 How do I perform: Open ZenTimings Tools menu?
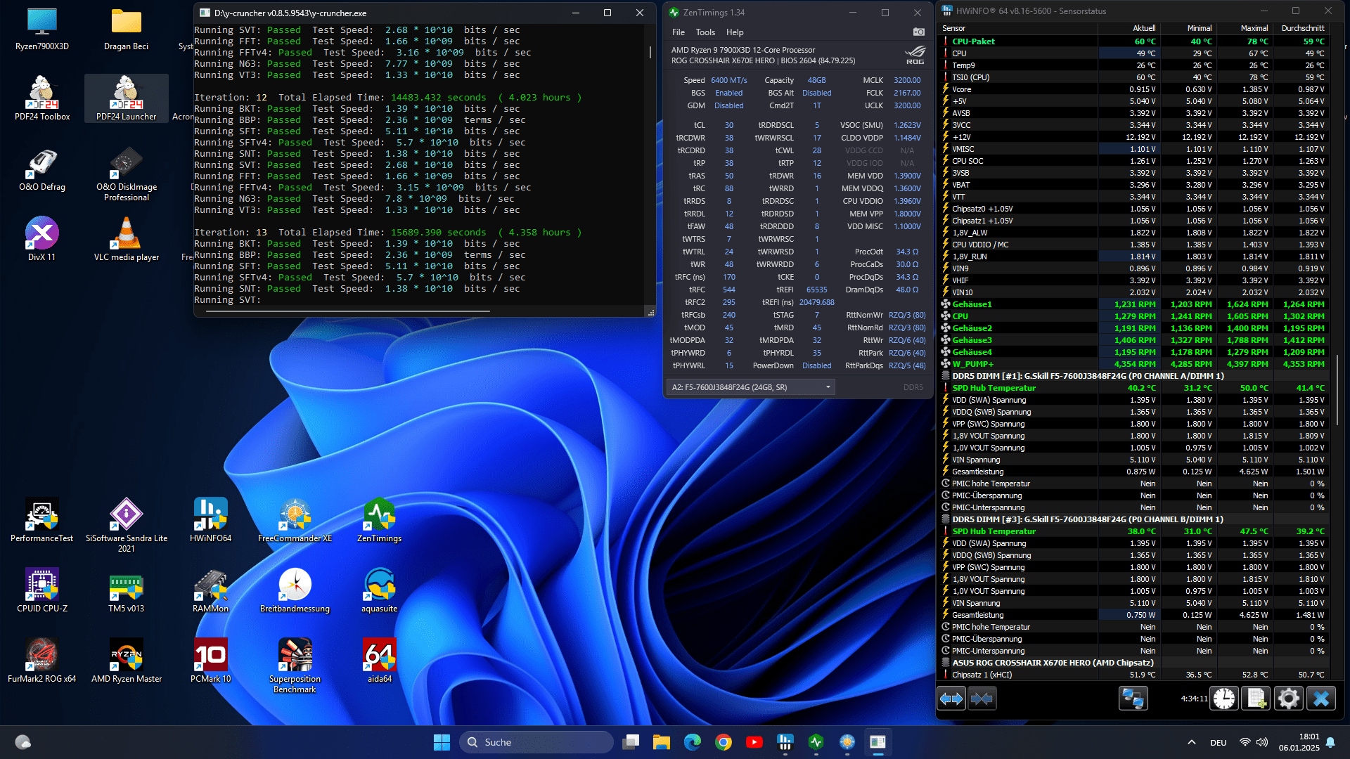tap(705, 32)
